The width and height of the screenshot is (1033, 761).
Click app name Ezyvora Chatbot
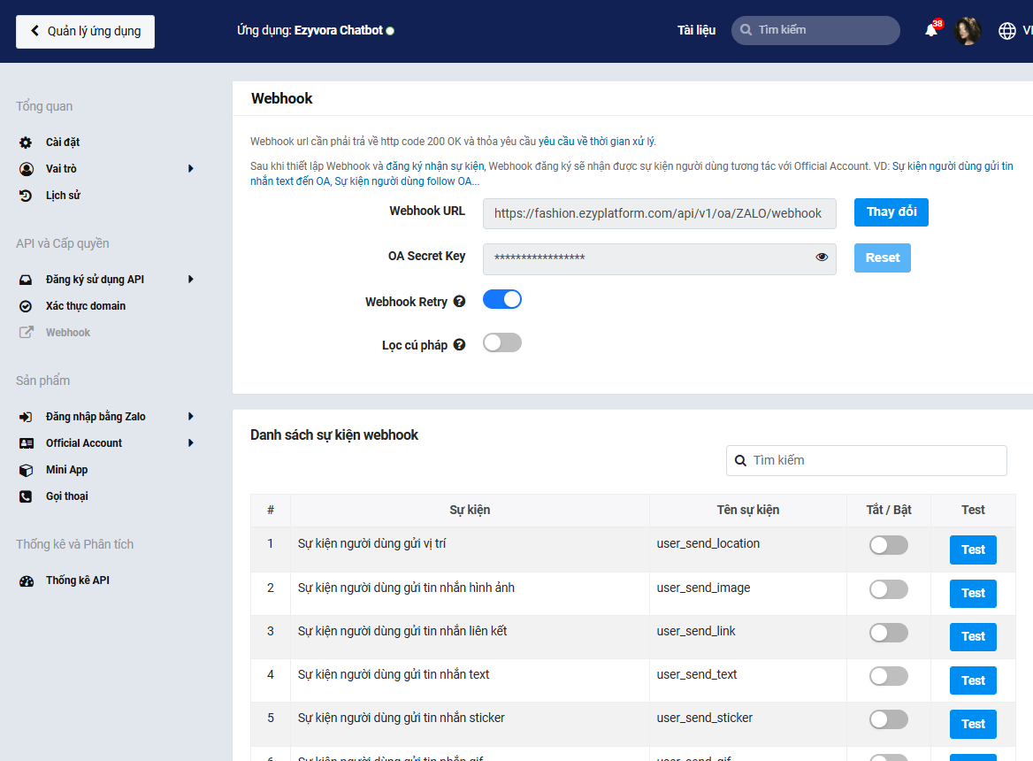tap(338, 30)
